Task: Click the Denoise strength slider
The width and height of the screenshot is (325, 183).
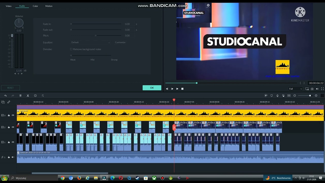Action: click(x=91, y=55)
